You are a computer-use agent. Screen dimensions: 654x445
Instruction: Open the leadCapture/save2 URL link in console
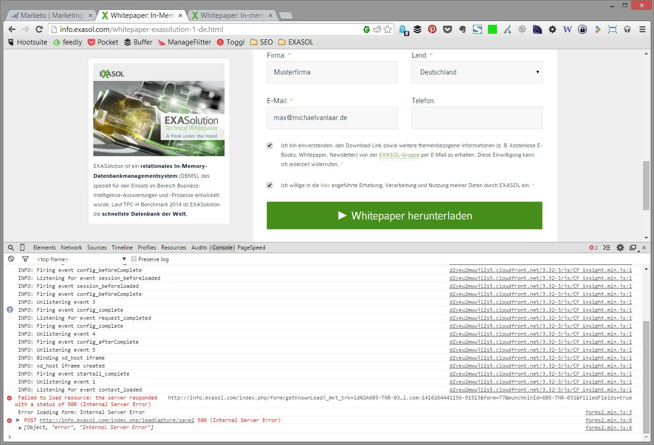117,420
